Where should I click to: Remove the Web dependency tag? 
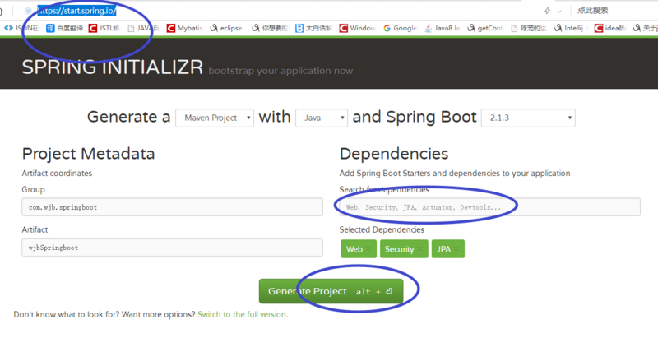coord(368,249)
